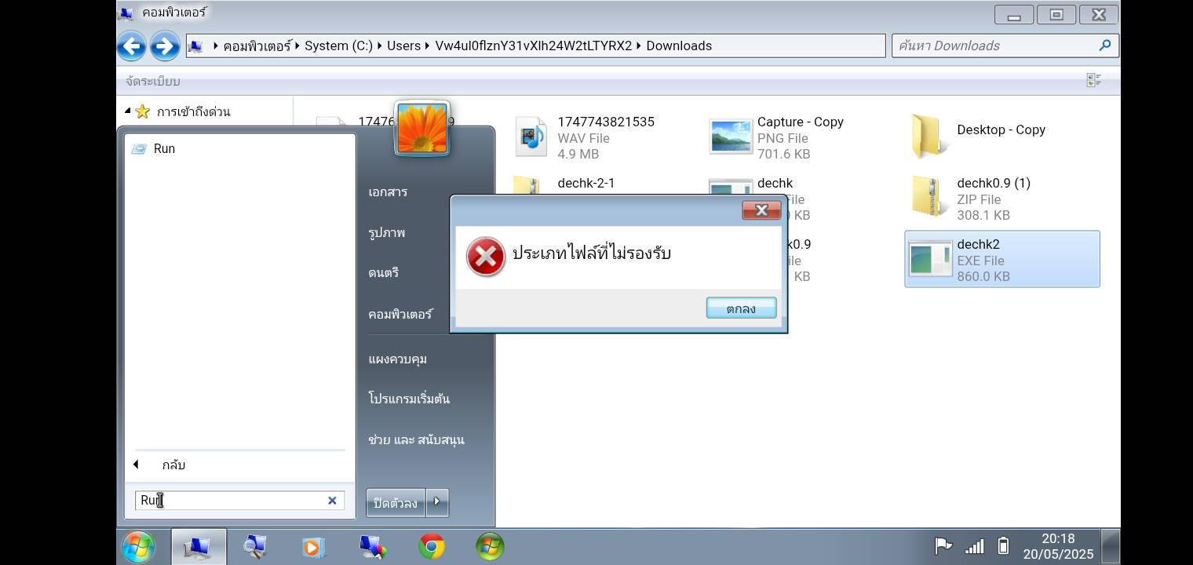
Task: Click the network signal tray icon
Action: click(x=974, y=546)
